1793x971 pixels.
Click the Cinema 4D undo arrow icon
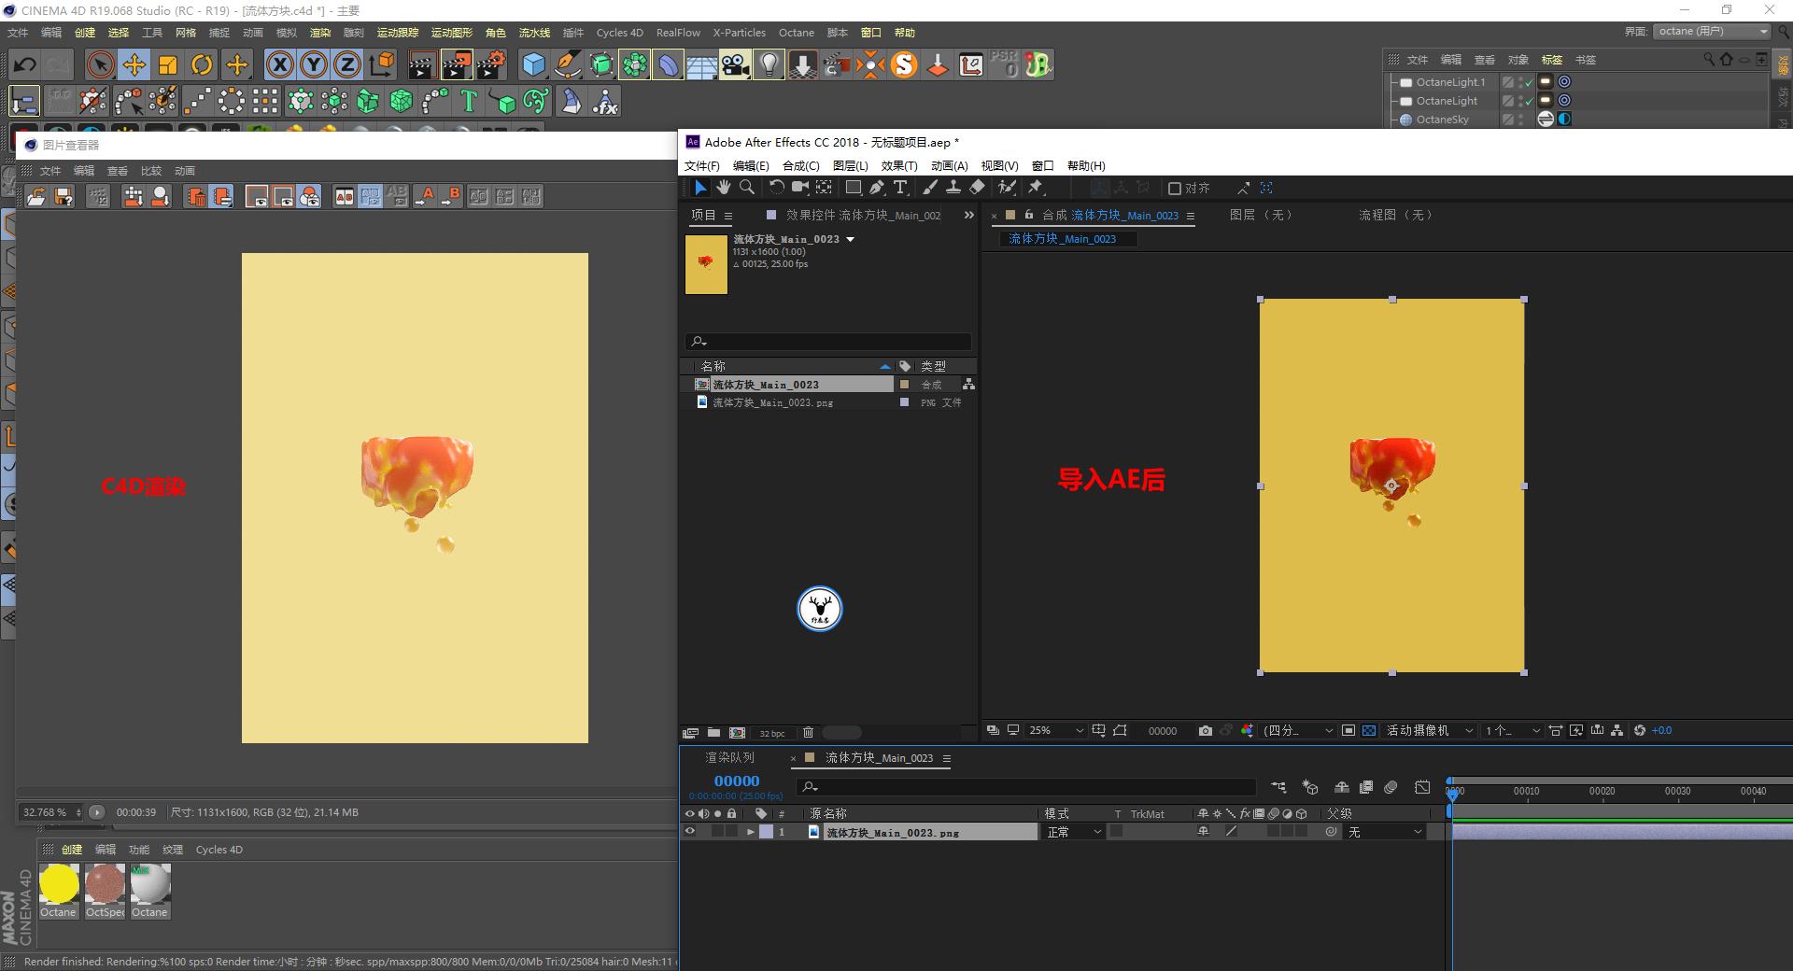click(x=25, y=64)
